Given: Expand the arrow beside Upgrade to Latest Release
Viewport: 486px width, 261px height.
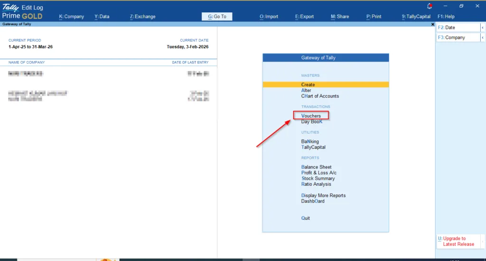Looking at the screenshot, I should (483, 242).
